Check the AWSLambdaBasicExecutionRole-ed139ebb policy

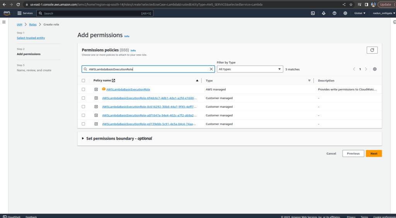[84, 124]
